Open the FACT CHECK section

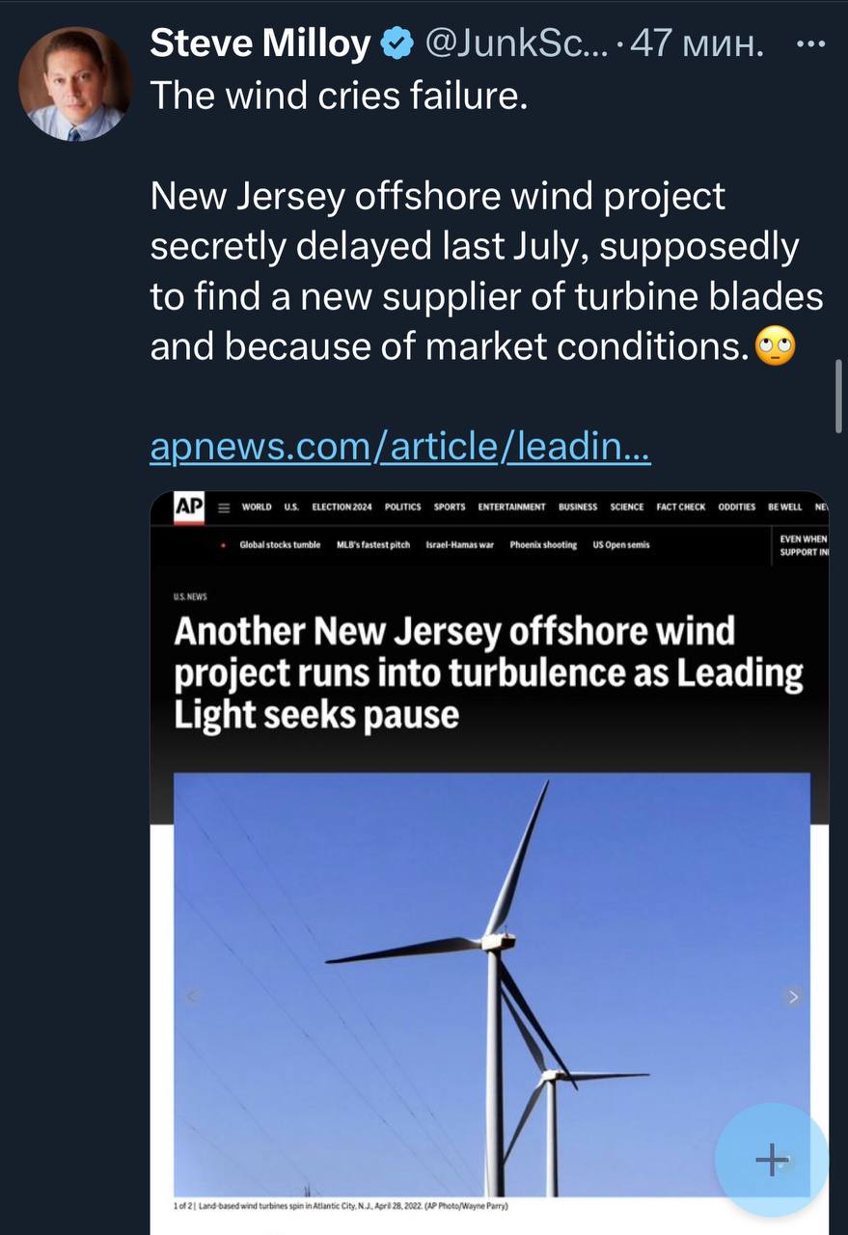click(x=680, y=507)
